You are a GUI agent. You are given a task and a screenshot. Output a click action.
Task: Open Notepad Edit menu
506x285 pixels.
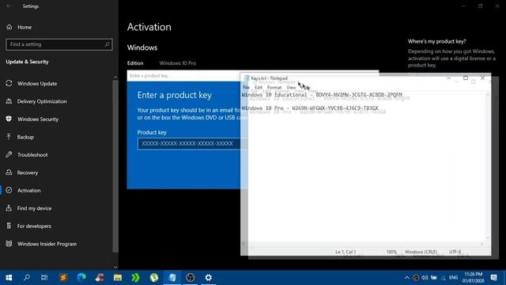[x=259, y=87]
